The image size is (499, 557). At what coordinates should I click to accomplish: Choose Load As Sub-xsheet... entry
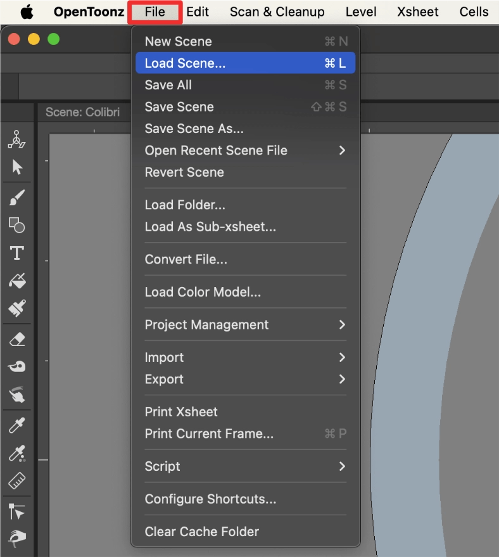pyautogui.click(x=245, y=226)
